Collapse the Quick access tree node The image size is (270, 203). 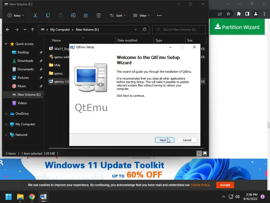6,44
